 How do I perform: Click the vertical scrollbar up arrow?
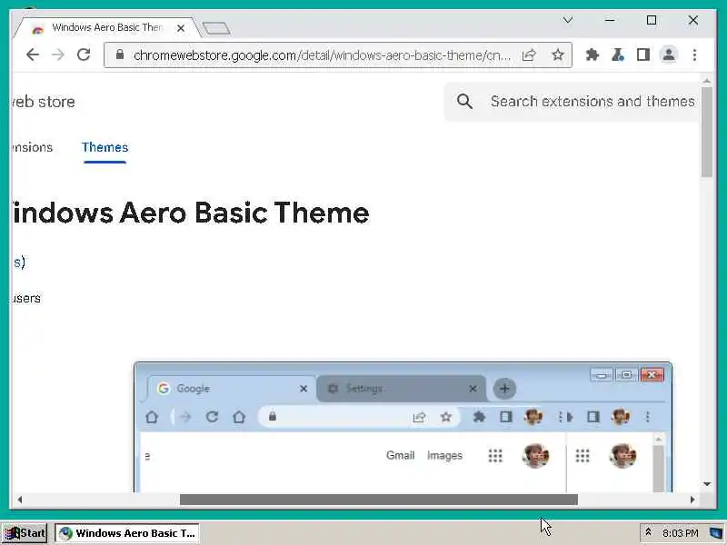coord(707,81)
